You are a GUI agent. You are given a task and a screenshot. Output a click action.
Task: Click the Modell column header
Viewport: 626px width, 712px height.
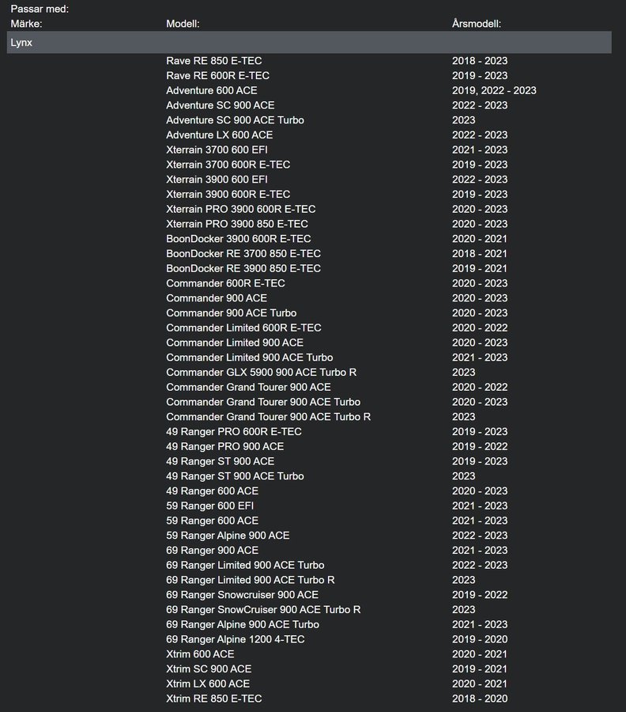[183, 24]
